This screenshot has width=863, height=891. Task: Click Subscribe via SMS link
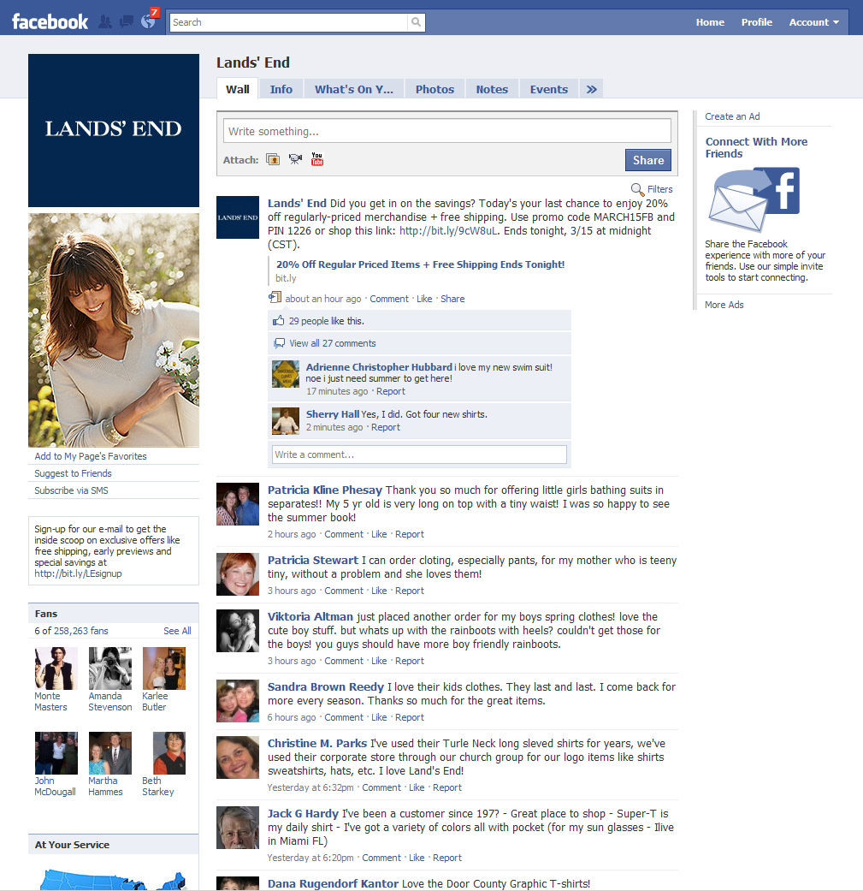point(71,490)
